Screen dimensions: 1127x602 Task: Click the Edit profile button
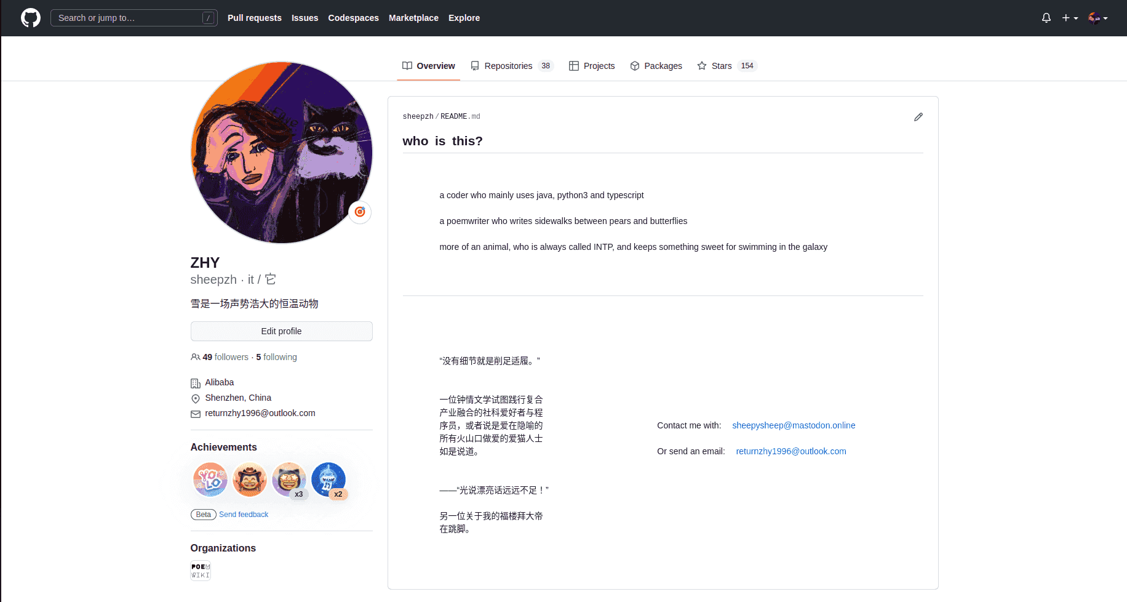point(282,331)
